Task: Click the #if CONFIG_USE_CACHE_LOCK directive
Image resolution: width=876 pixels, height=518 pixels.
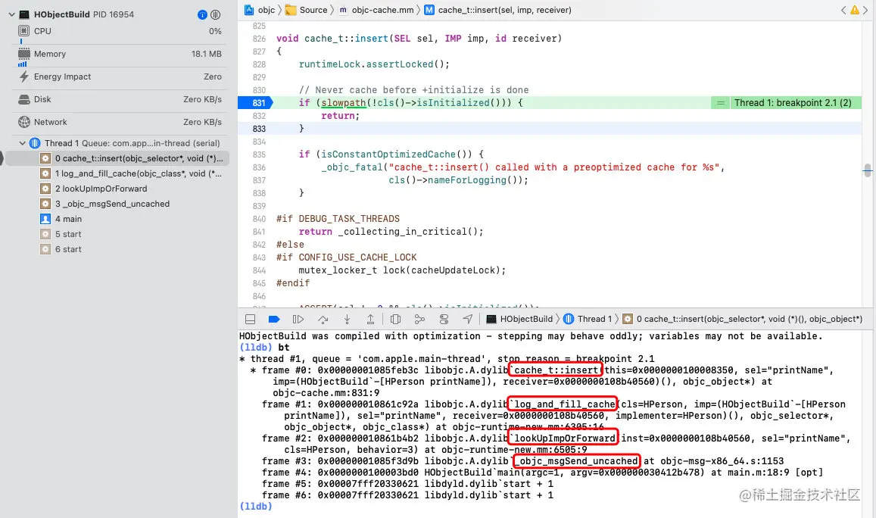Action: (346, 257)
